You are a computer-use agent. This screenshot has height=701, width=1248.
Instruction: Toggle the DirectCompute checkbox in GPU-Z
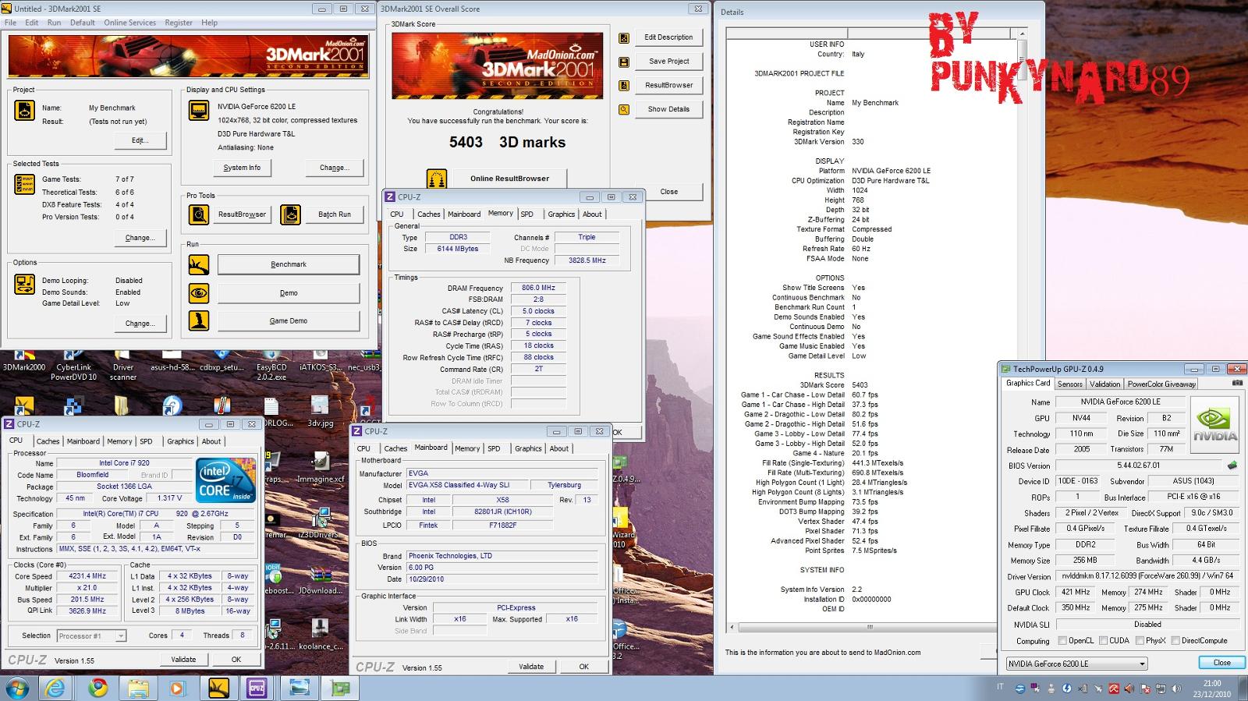click(x=1175, y=641)
